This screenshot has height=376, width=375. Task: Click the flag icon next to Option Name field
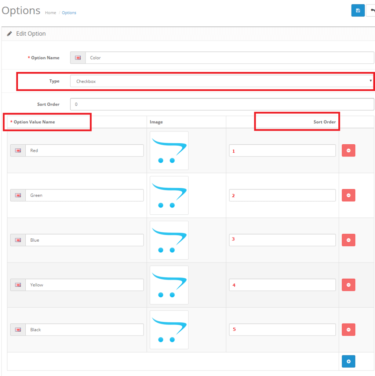coord(78,58)
